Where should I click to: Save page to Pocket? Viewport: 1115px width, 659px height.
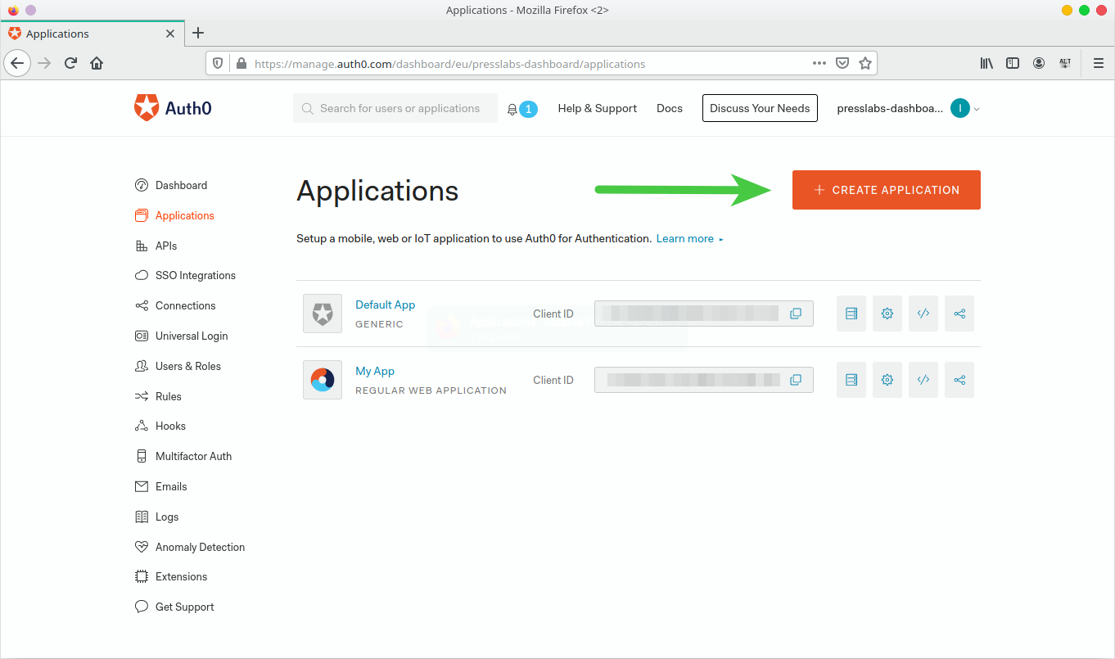coord(842,63)
